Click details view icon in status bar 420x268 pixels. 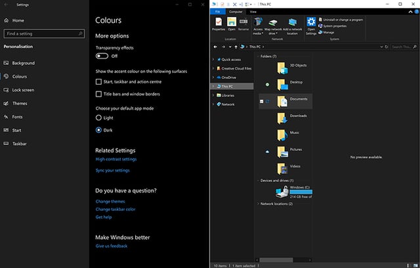(408, 265)
